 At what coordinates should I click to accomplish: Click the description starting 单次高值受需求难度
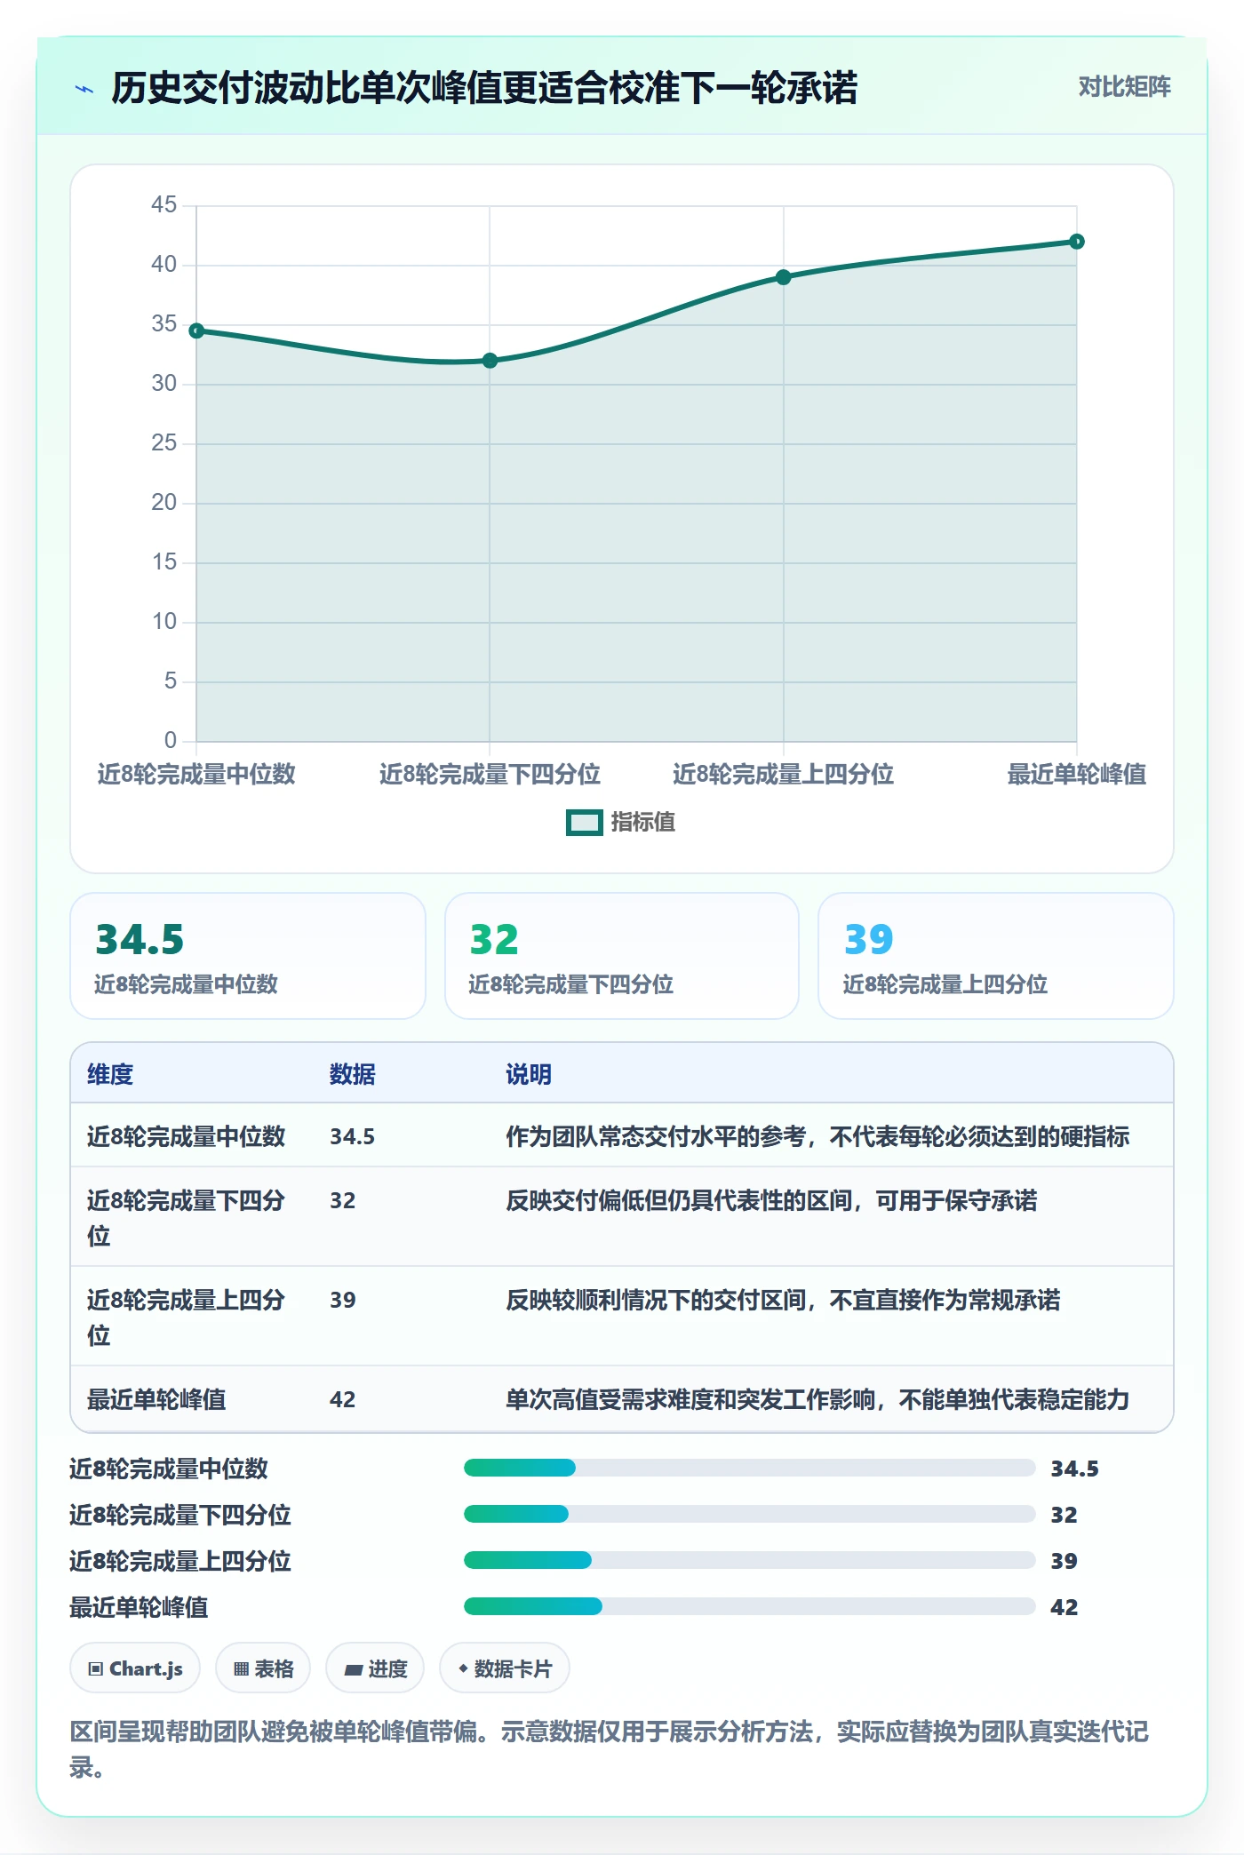pyautogui.click(x=817, y=1399)
